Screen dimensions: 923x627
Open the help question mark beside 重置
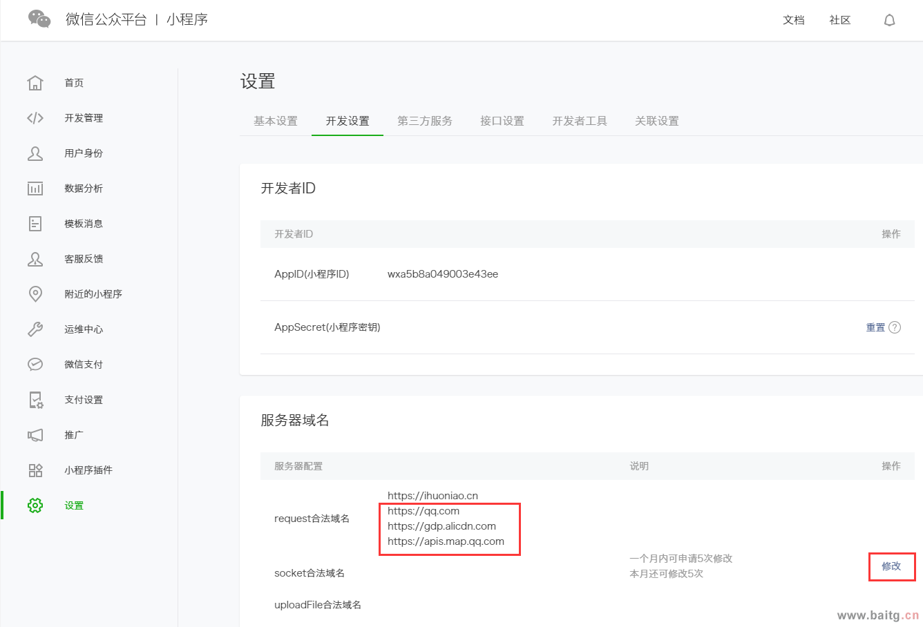(x=895, y=327)
